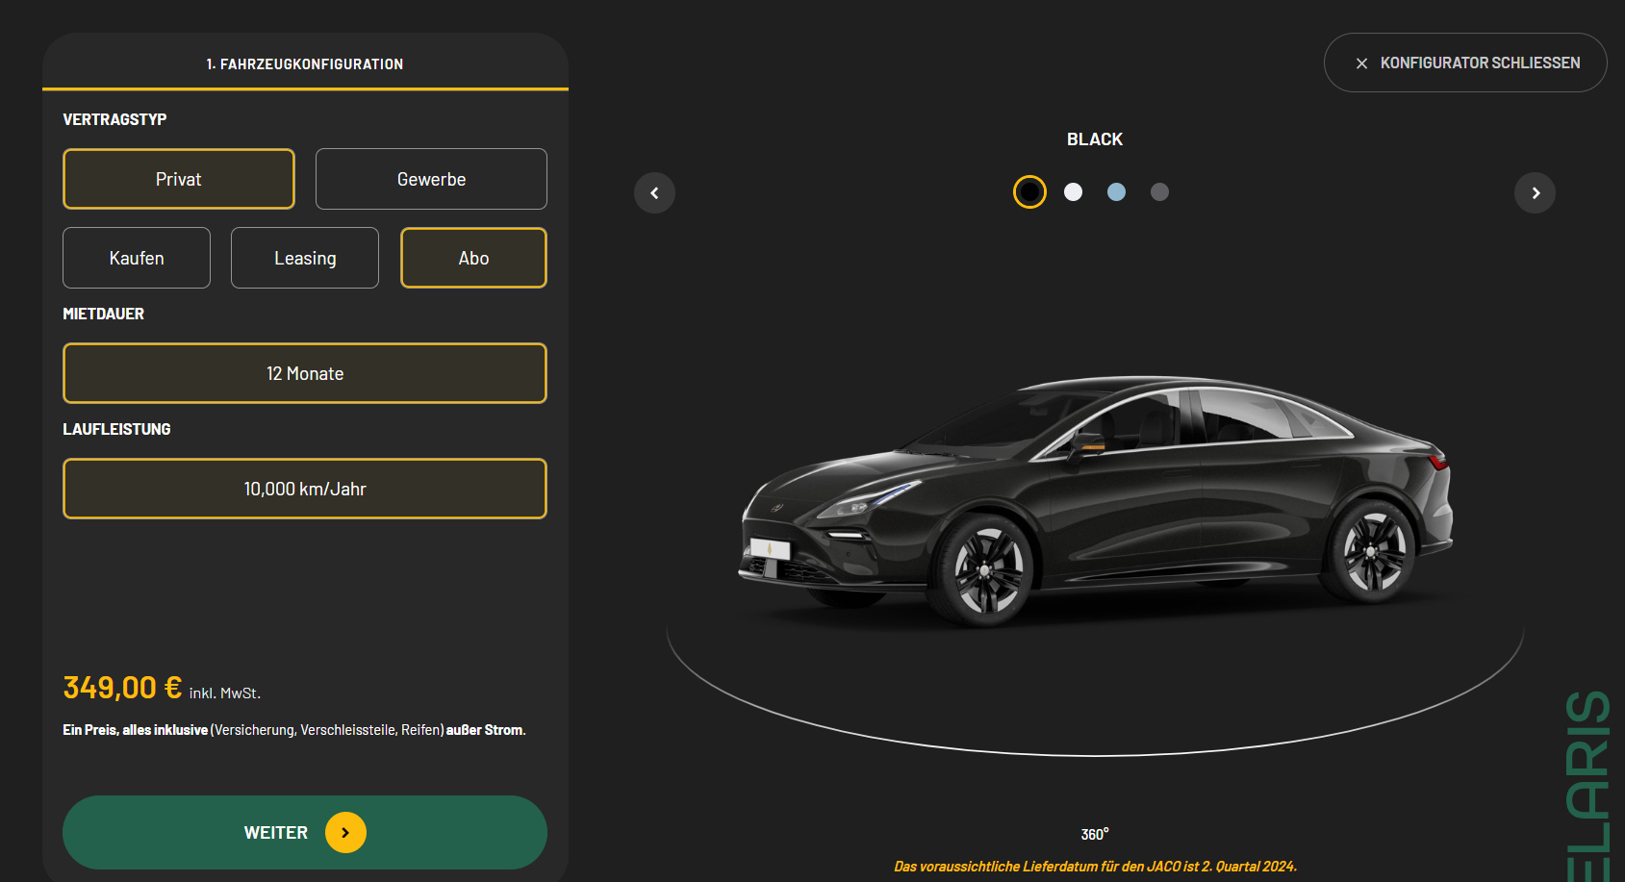This screenshot has width=1625, height=882.
Task: Click the 'Ein Preis, alles inklusive' note
Action: point(294,730)
